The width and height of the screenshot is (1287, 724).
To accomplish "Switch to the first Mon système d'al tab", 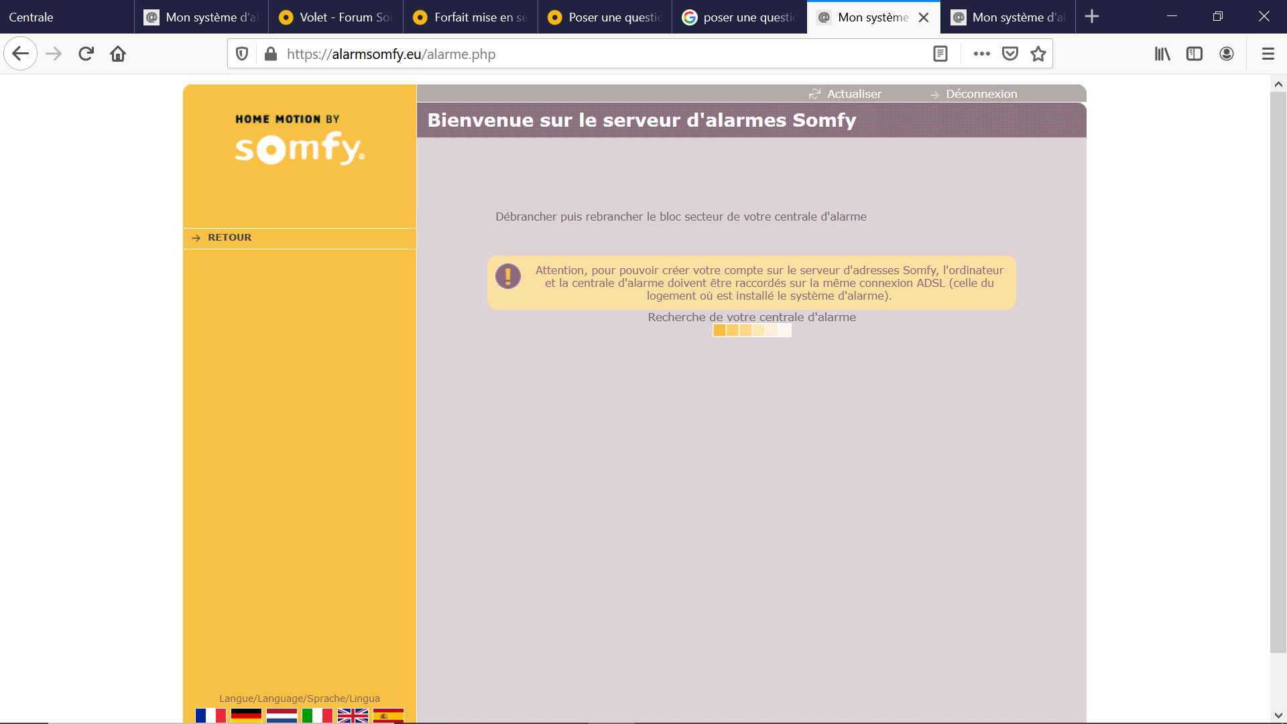I will point(202,17).
